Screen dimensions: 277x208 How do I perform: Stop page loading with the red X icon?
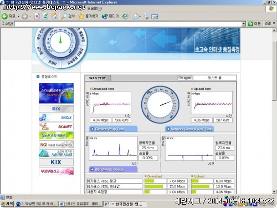pos(37,17)
